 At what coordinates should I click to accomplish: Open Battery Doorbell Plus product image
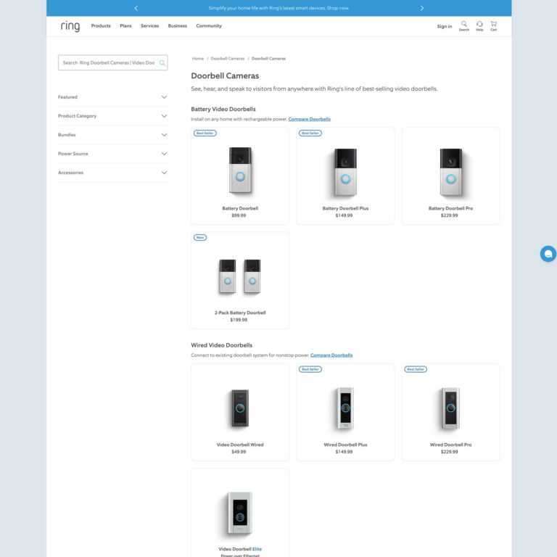(x=345, y=172)
